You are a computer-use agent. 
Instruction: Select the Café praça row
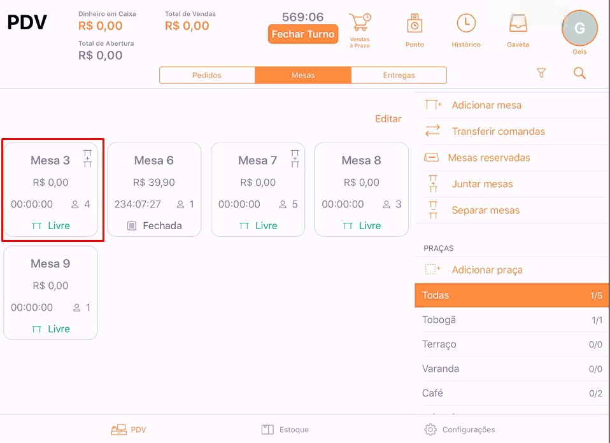(511, 393)
